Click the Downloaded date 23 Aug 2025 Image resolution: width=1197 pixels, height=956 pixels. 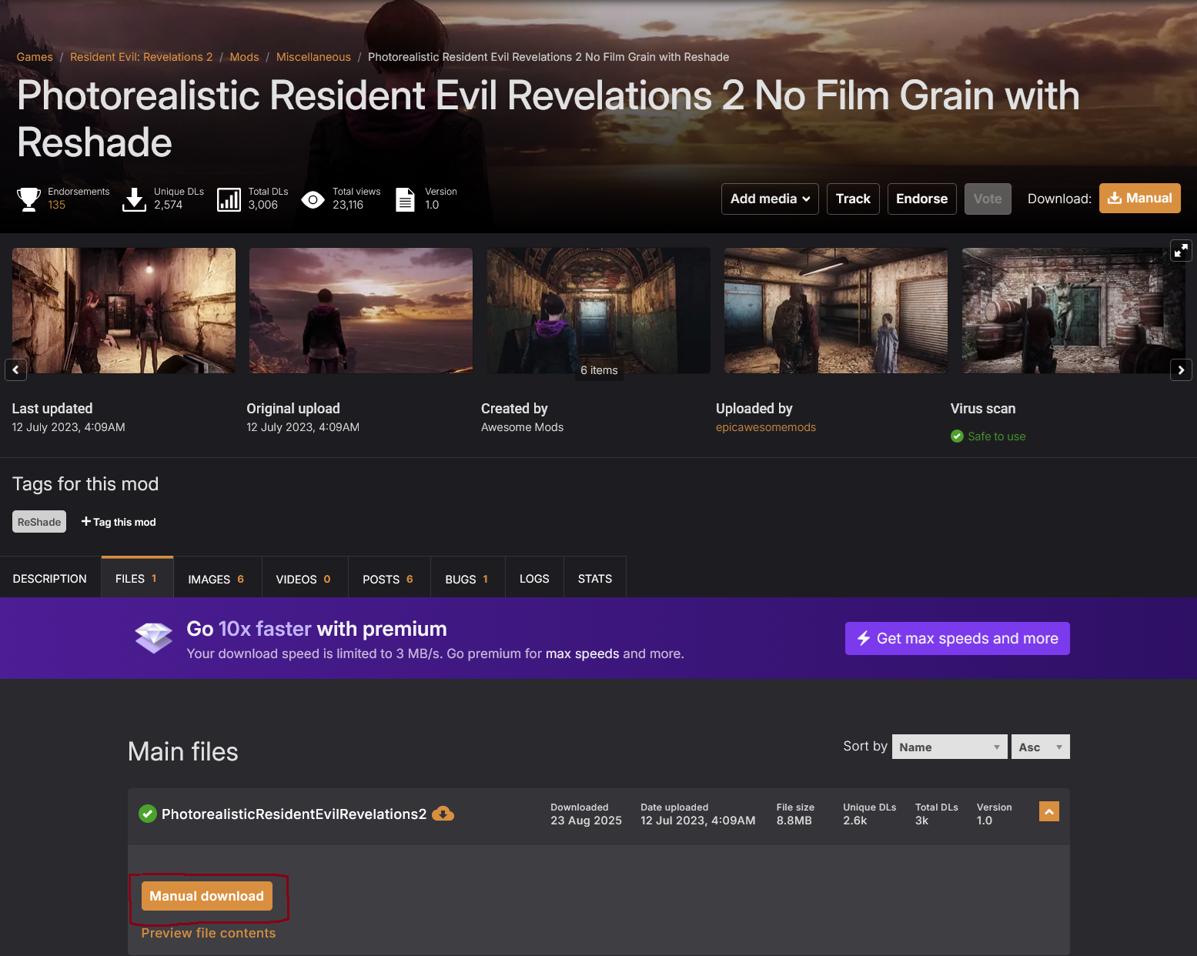pyautogui.click(x=587, y=821)
